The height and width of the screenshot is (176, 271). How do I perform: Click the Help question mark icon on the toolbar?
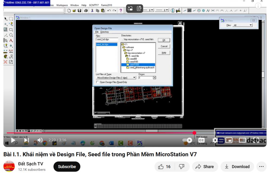tap(121, 10)
